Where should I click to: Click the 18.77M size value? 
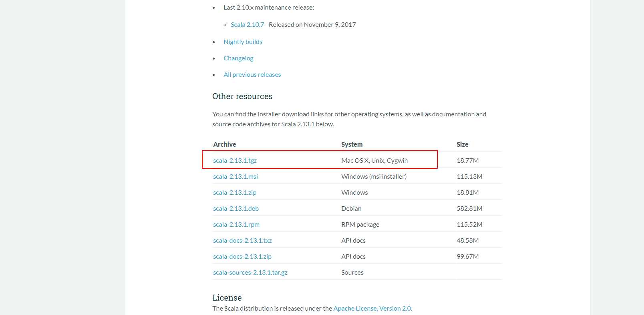468,161
